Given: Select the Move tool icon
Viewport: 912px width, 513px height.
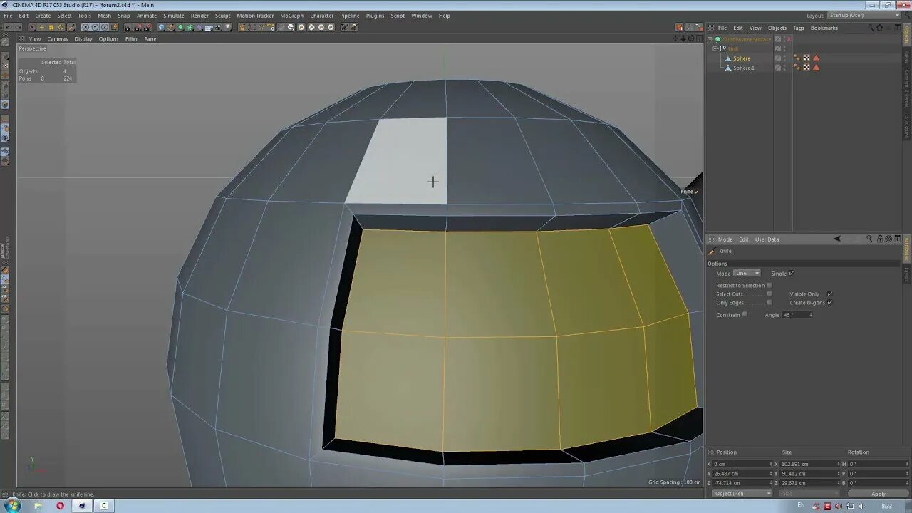Looking at the screenshot, I should (x=42, y=27).
